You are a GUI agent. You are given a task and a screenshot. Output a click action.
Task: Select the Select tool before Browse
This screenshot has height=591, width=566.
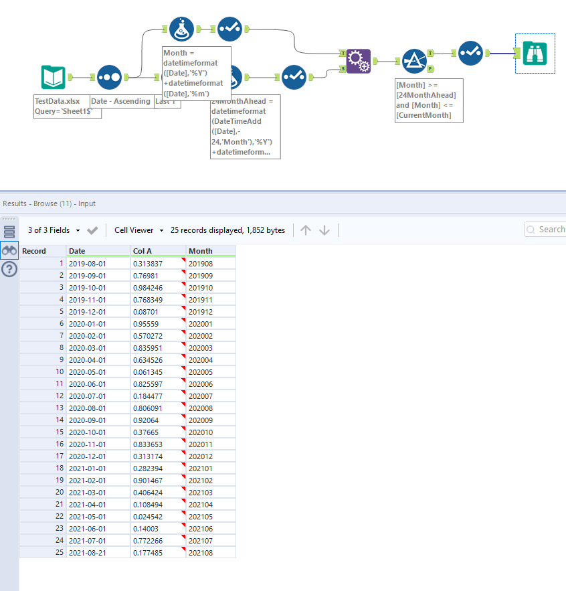[470, 53]
